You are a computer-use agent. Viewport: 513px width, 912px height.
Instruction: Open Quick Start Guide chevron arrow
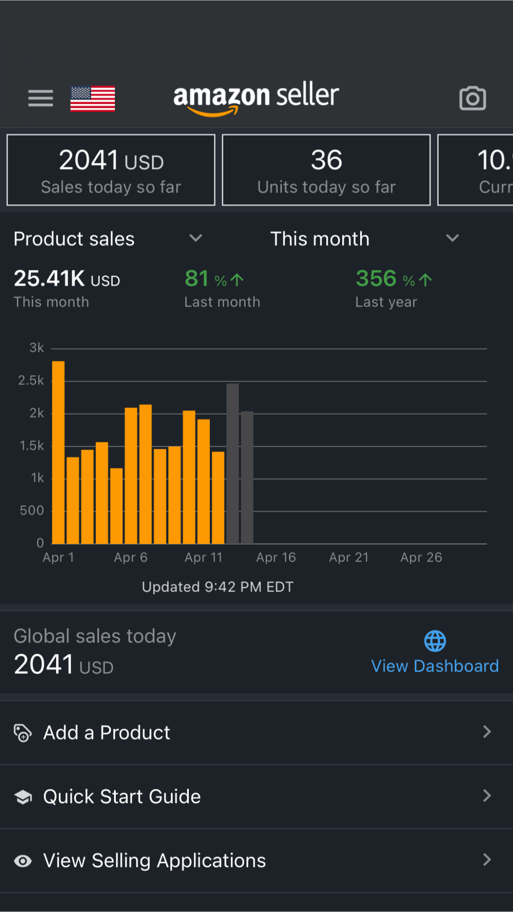point(487,796)
